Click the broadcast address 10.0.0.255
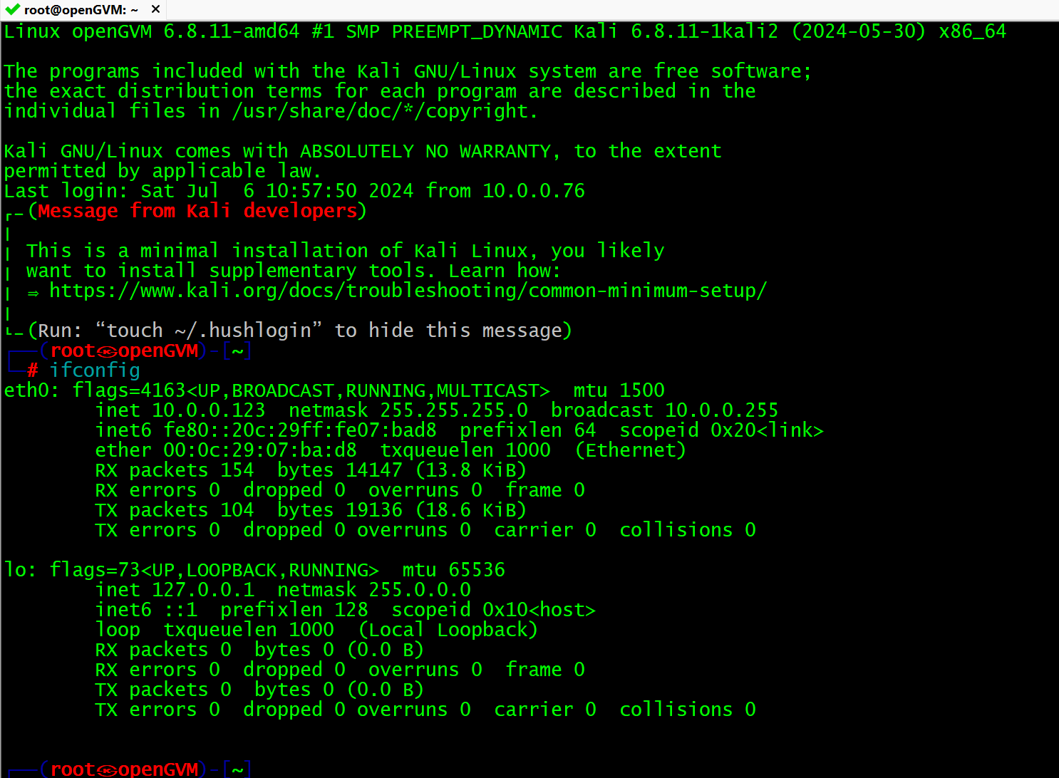This screenshot has width=1059, height=778. pos(722,410)
